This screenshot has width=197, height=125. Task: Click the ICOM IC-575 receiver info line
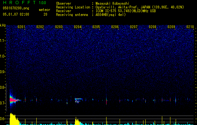[x=126, y=11]
